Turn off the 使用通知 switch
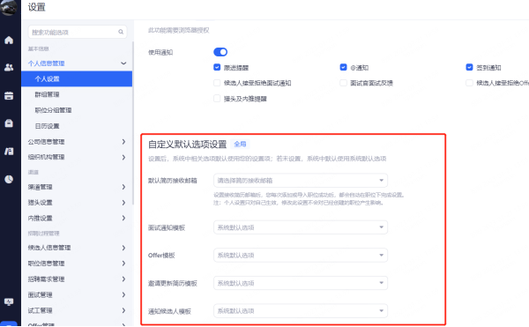This screenshot has width=529, height=327. (x=220, y=52)
